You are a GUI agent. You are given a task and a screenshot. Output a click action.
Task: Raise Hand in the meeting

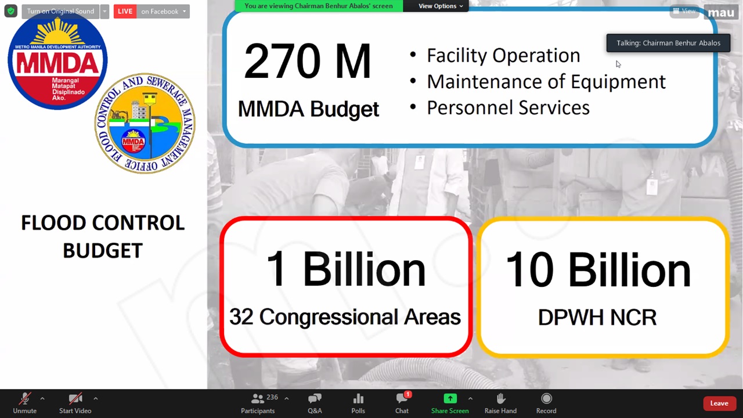pos(500,403)
